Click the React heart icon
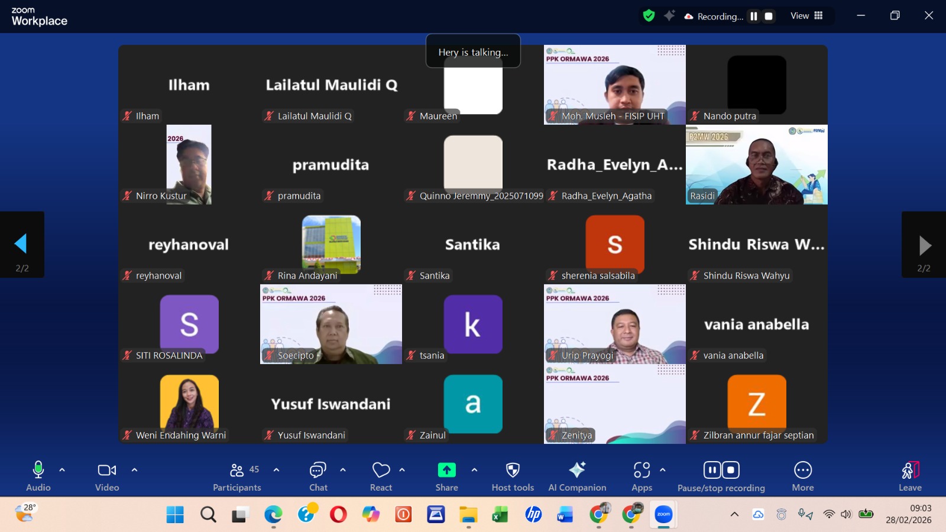946x532 pixels. click(381, 475)
